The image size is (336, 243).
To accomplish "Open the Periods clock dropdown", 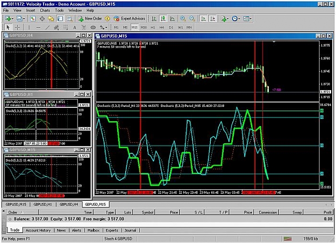I will [x=236, y=19].
